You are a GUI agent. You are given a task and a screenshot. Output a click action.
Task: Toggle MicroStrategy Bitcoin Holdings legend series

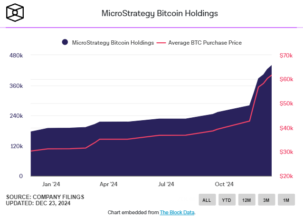pyautogui.click(x=113, y=43)
